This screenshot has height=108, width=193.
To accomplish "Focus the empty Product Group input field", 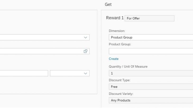I will (x=151, y=51).
